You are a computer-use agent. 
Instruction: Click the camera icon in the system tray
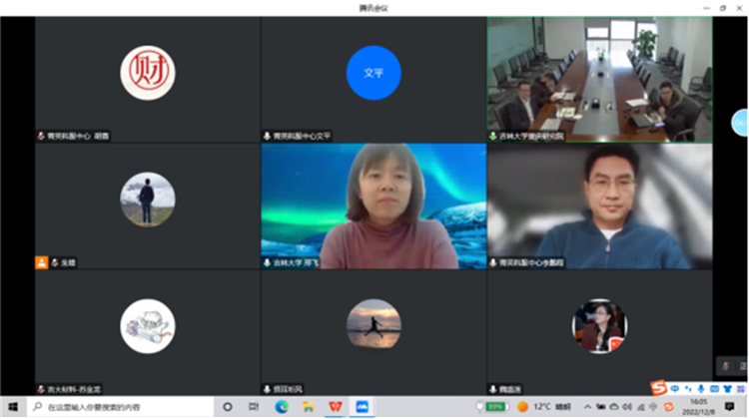click(600, 407)
